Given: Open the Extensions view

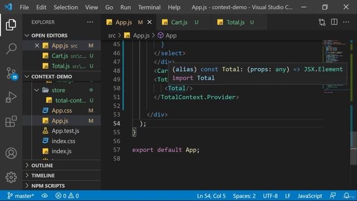Looking at the screenshot, I should click(11, 121).
